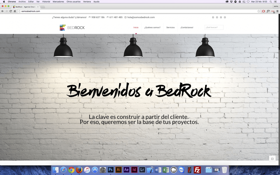The image size is (280, 175).
Task: Open Microsoft Word from the dock
Action: (x=158, y=170)
